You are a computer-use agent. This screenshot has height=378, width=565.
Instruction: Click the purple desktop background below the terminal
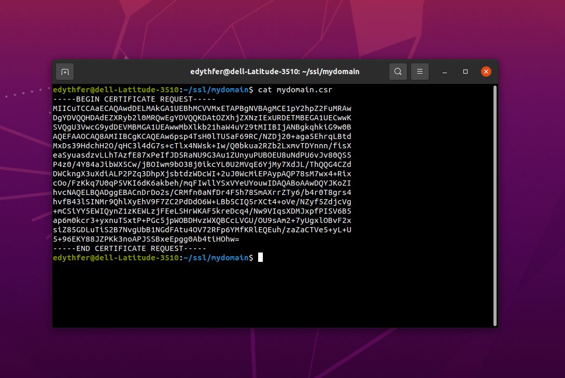click(x=282, y=353)
